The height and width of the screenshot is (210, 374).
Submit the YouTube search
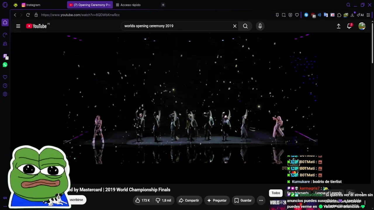point(245,26)
